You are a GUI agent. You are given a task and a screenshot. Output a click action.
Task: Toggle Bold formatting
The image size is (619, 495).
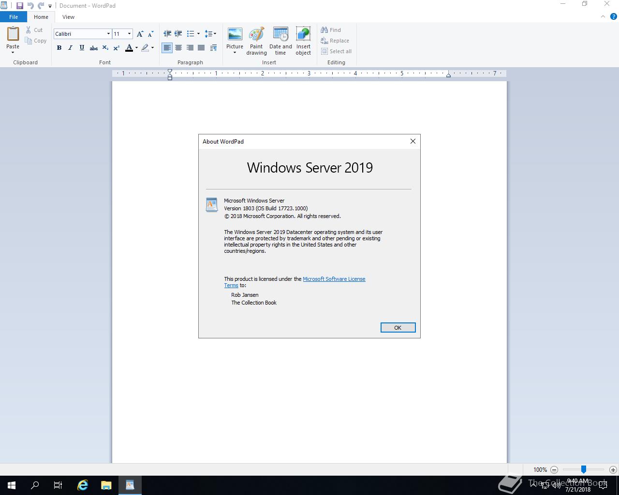point(59,48)
